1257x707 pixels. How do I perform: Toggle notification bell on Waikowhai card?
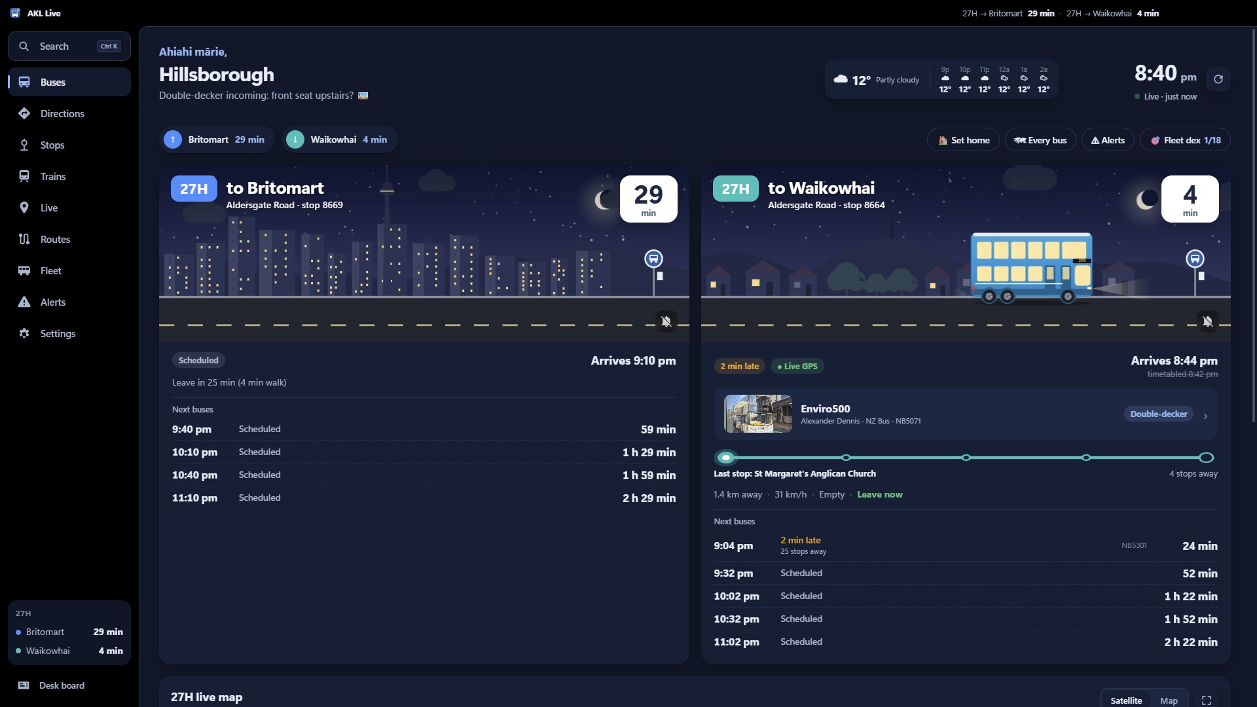point(1207,321)
